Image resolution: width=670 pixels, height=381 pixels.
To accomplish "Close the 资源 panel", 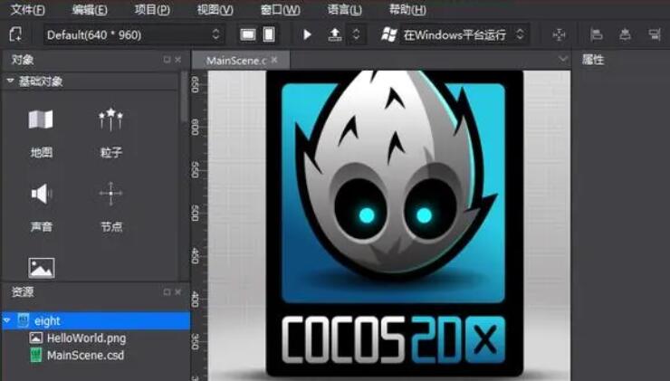I will click(x=178, y=292).
